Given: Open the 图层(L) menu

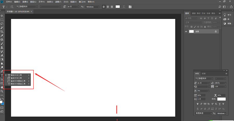Looking at the screenshot, I should pos(33,2).
